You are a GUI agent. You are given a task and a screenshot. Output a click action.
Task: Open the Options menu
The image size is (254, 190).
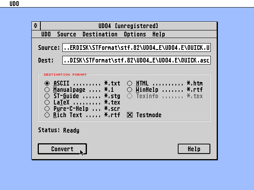(135, 34)
